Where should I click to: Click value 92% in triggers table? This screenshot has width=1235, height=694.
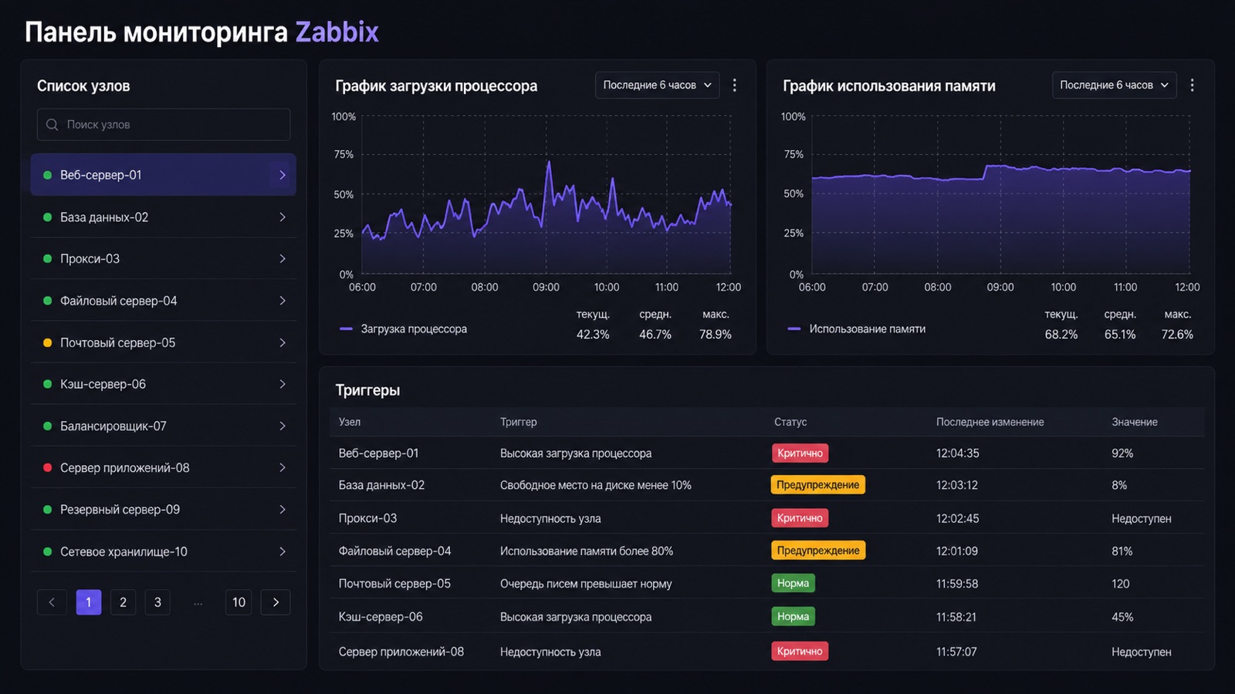pos(1122,453)
